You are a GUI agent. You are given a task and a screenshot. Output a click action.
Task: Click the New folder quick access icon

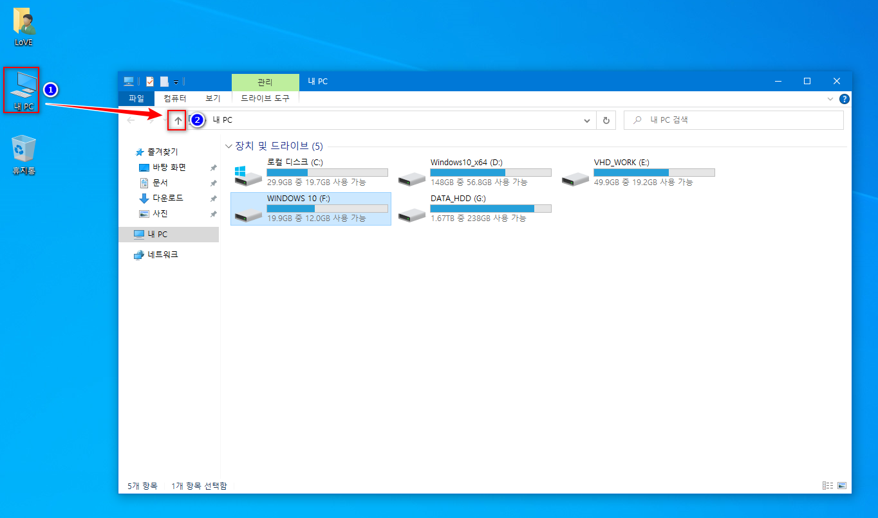coord(164,82)
